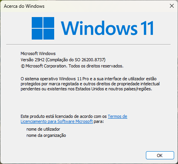Click the Microsoft Corporation copyright line
The image size is (178, 164).
72,66
